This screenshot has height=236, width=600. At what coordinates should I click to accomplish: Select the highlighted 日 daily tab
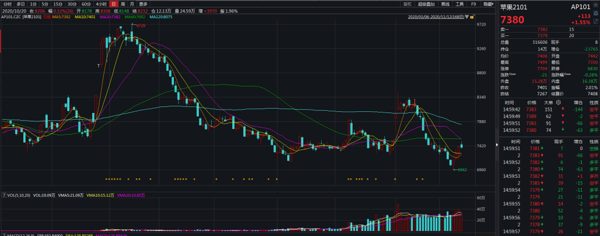click(x=113, y=4)
